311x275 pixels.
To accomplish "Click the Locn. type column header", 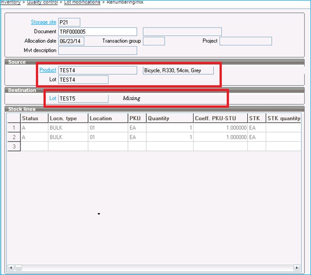I will [68, 119].
